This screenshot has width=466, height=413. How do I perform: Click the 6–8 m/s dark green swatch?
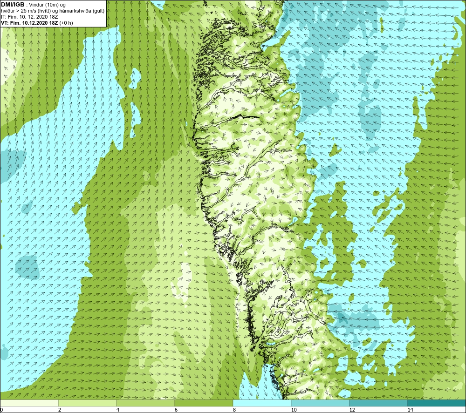[x=204, y=403]
